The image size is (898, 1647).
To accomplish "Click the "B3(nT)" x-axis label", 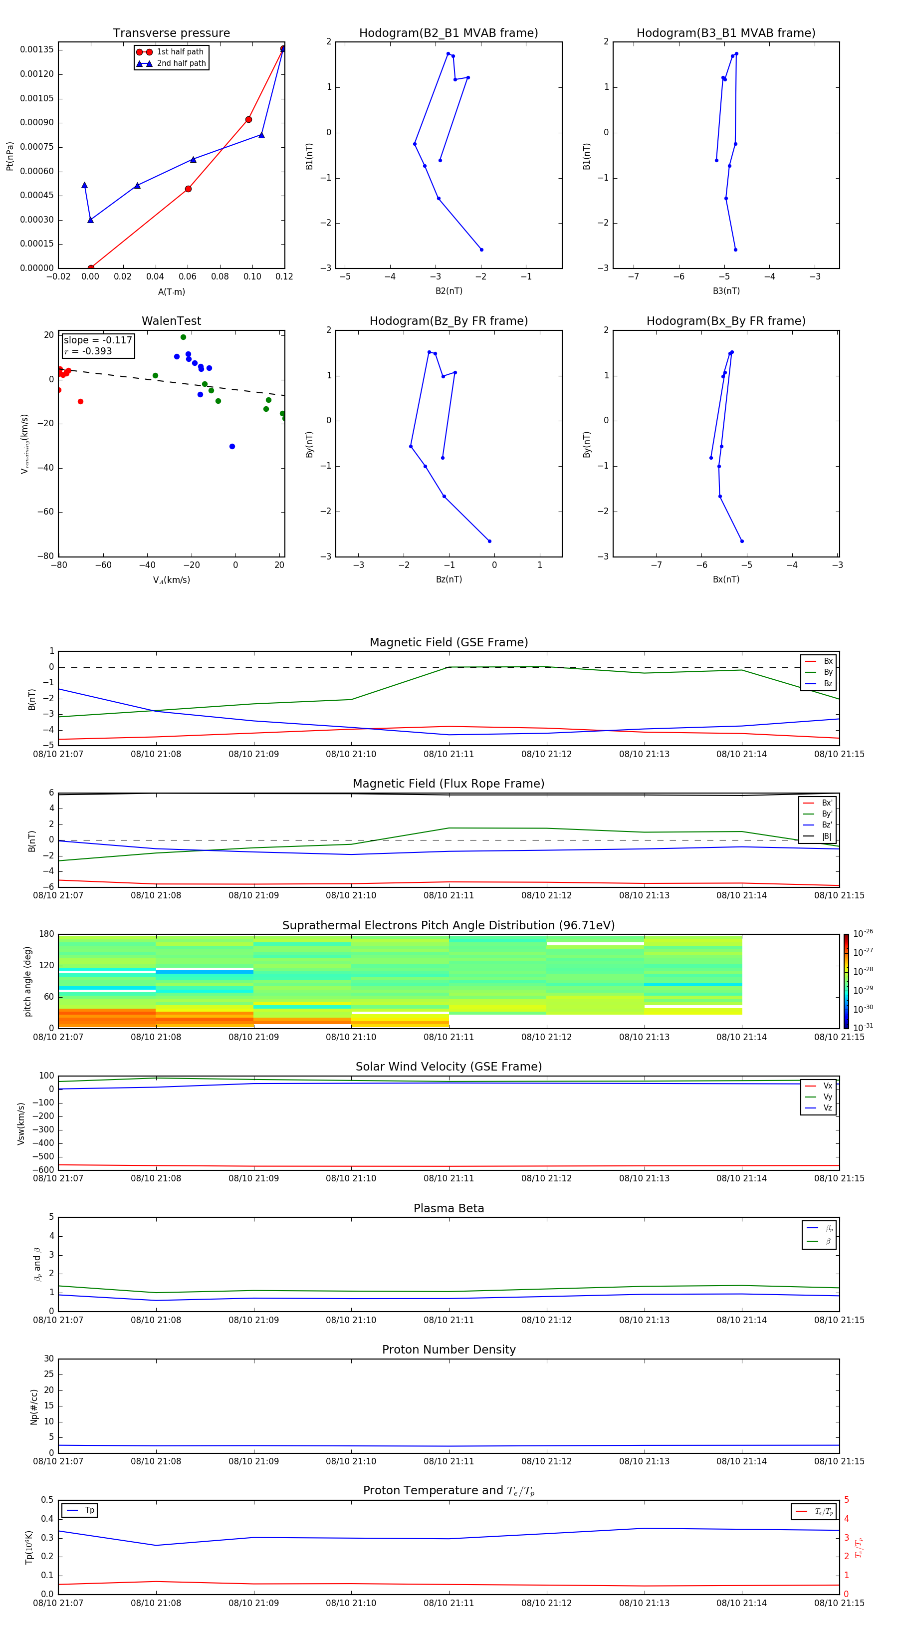I will pos(726,291).
